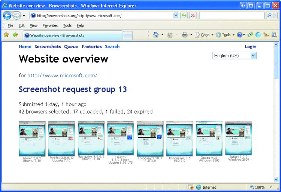The height and width of the screenshot is (192, 281).
Task: Click the Internet Explorer title bar logo
Action: 5,6
